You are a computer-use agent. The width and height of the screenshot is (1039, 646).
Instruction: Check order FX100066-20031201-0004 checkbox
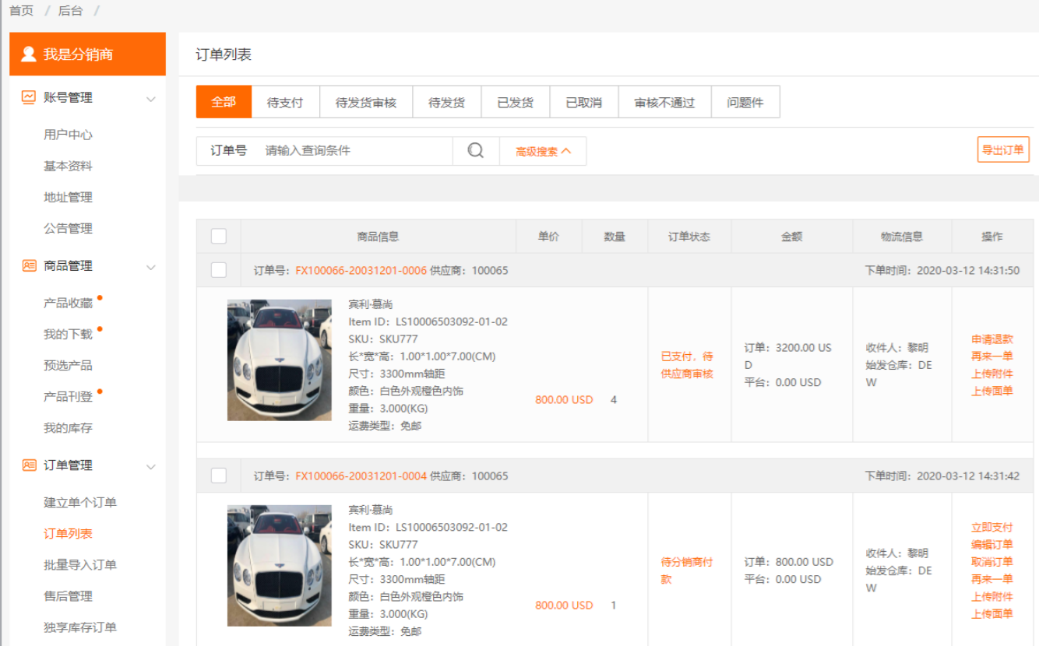coord(219,476)
